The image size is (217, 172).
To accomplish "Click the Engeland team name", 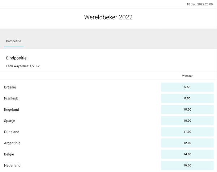I will [x=12, y=109].
